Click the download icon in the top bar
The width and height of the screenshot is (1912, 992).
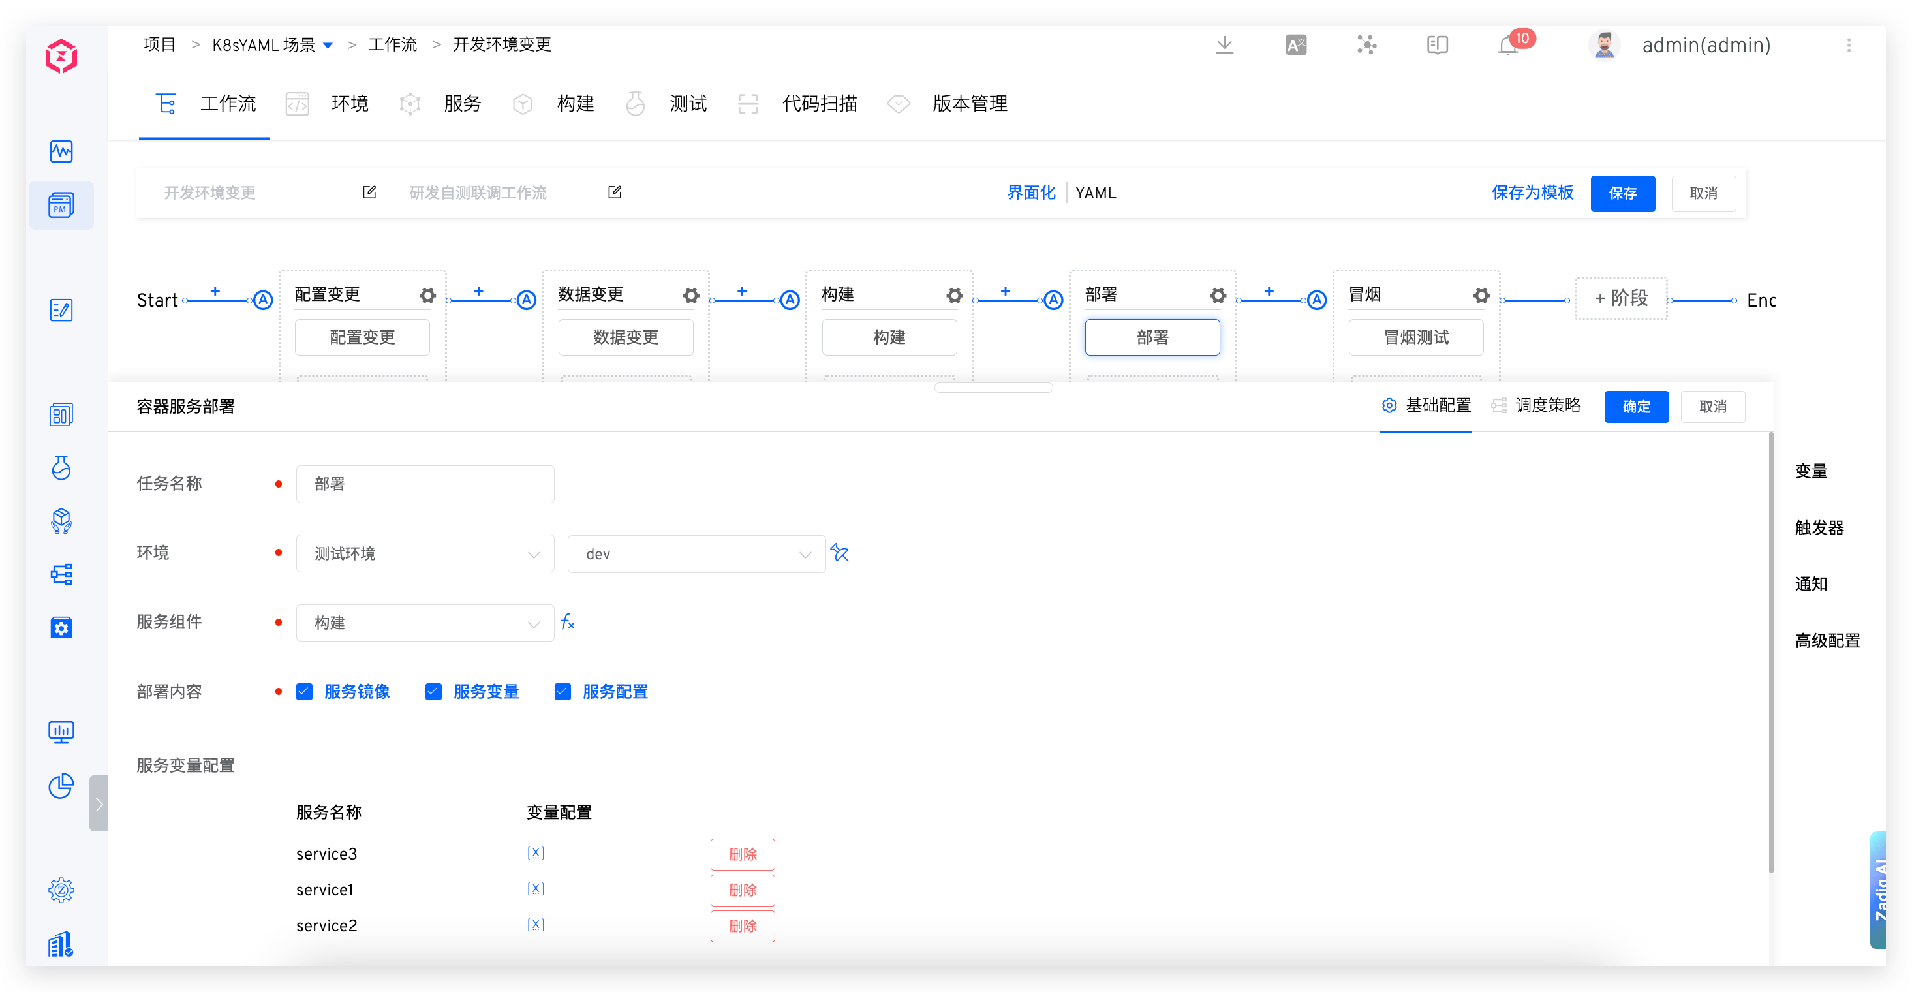pos(1225,44)
